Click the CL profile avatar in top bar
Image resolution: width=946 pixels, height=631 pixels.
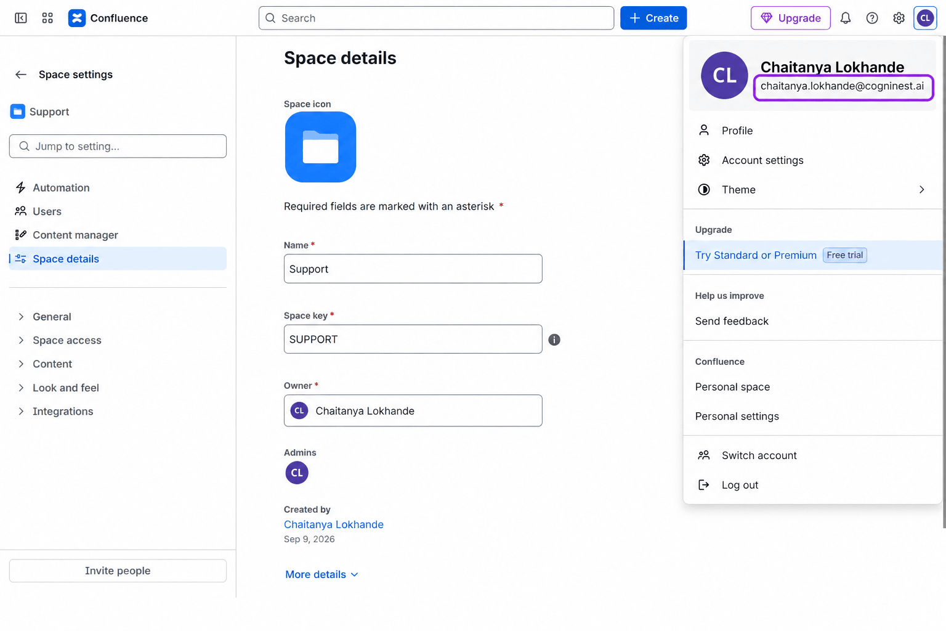pyautogui.click(x=926, y=18)
